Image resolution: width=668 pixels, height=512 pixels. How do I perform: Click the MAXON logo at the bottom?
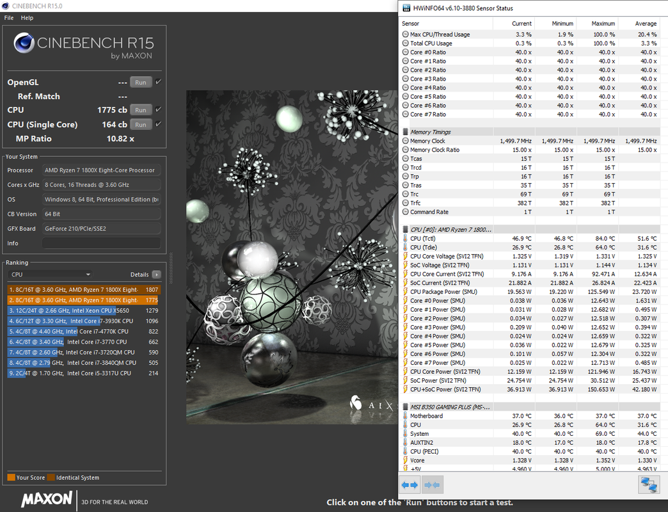(x=47, y=499)
